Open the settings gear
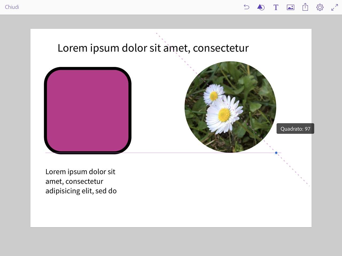Screen dimensions: 342x256 pyautogui.click(x=320, y=7)
